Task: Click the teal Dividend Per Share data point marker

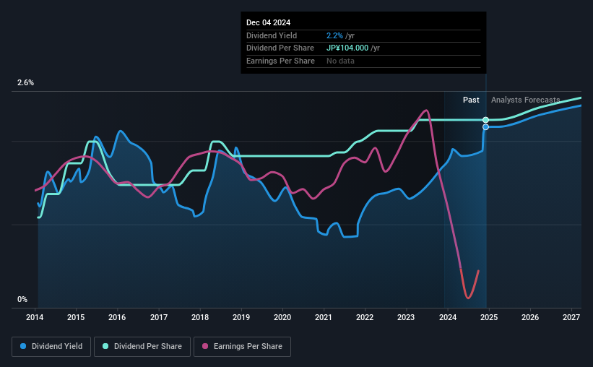Action: point(485,120)
